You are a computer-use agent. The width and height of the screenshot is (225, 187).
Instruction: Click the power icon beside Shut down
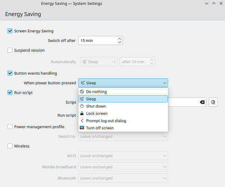(x=82, y=106)
